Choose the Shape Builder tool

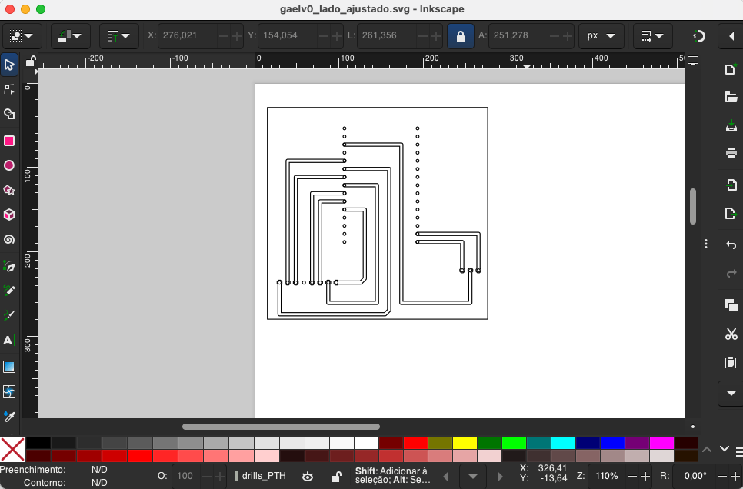(x=9, y=114)
